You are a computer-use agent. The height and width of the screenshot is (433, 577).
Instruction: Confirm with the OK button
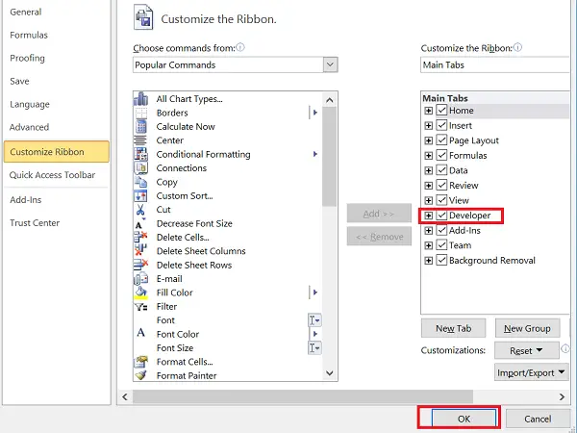point(464,419)
